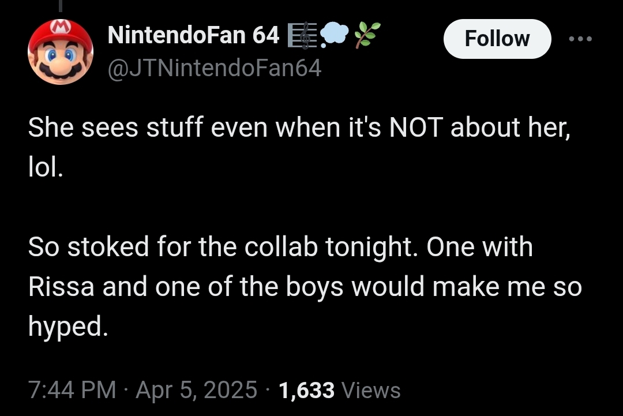Click the Apr 5, 2025 date
623x416 pixels.
pyautogui.click(x=196, y=390)
